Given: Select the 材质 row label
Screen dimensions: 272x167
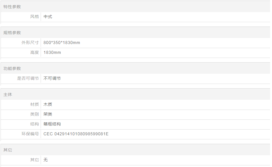Looking at the screenshot, I should click(x=34, y=104).
